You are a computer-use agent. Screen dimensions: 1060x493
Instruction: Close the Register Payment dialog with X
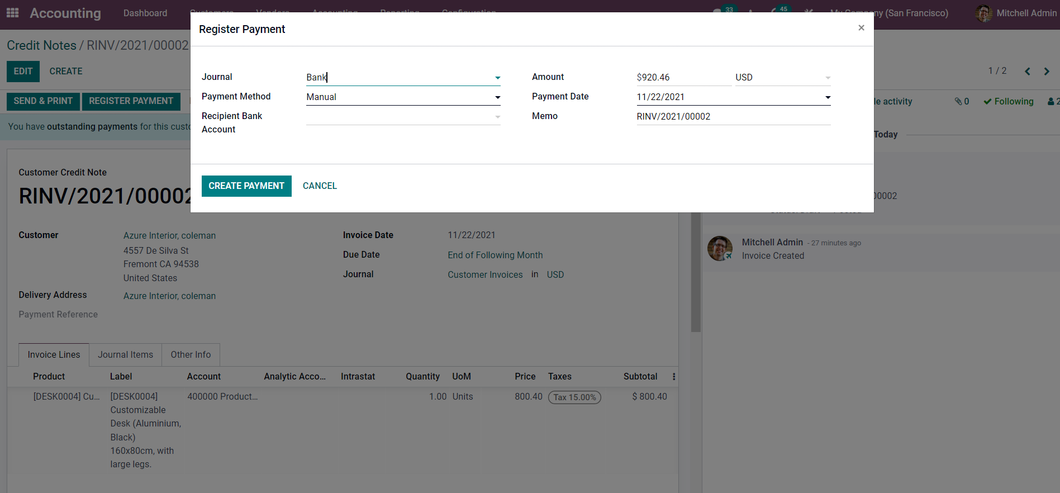point(861,28)
